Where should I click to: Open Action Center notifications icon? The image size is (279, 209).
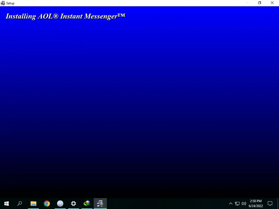(x=270, y=204)
